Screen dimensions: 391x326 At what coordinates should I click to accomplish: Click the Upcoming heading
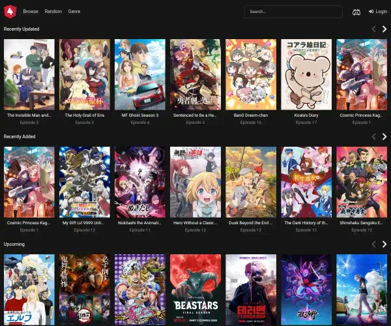[14, 244]
